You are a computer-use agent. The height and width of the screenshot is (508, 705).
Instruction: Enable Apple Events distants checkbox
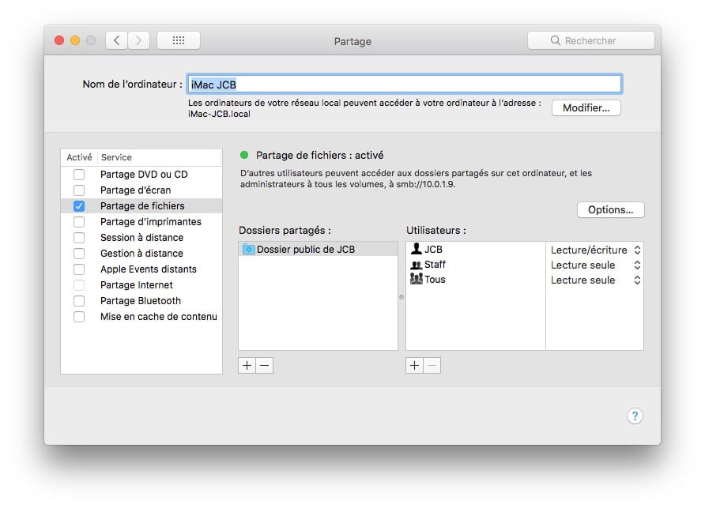79,269
